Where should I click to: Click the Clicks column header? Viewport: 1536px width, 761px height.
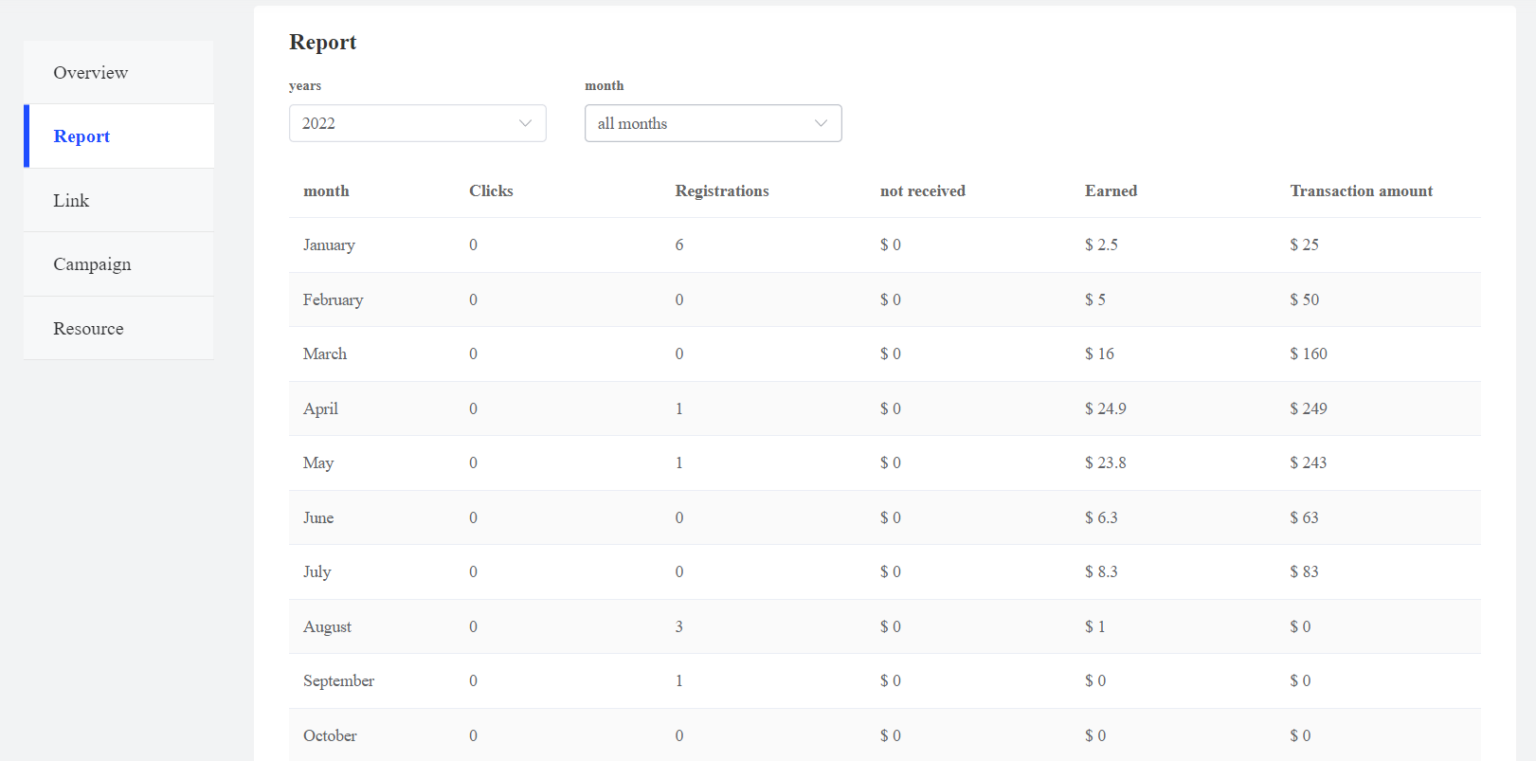[x=491, y=190]
